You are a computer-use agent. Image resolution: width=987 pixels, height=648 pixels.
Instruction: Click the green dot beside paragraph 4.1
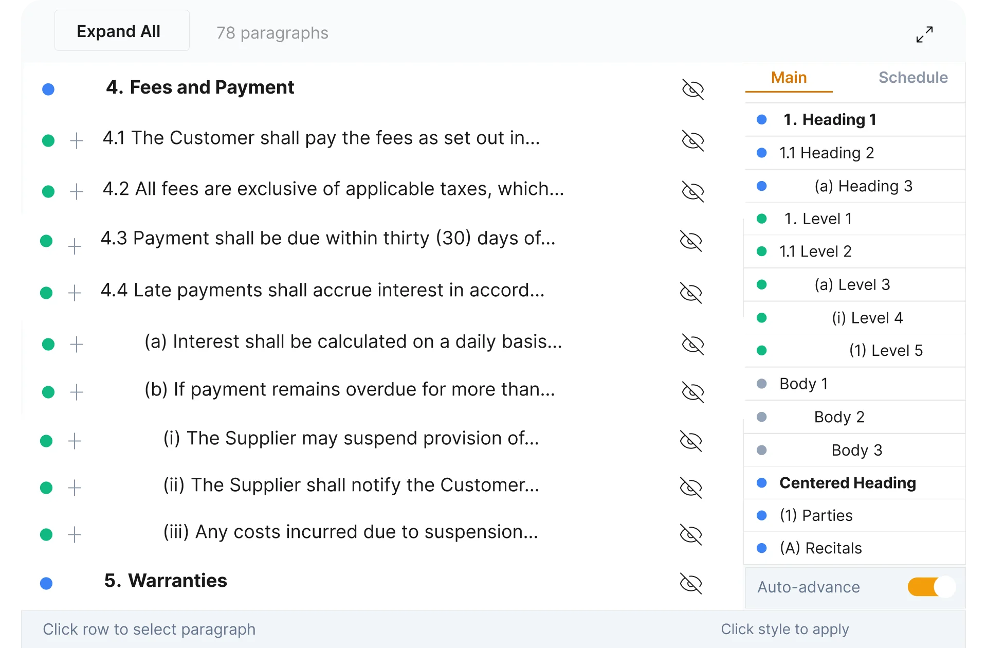(48, 140)
